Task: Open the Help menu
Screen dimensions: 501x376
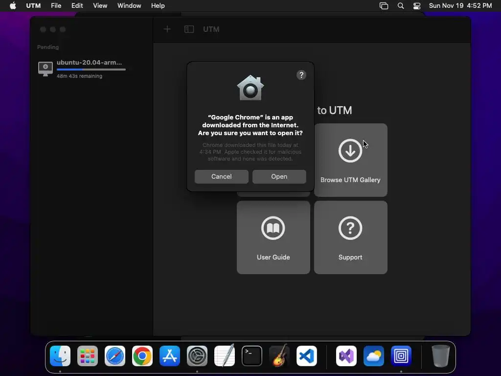Action: pos(158,6)
